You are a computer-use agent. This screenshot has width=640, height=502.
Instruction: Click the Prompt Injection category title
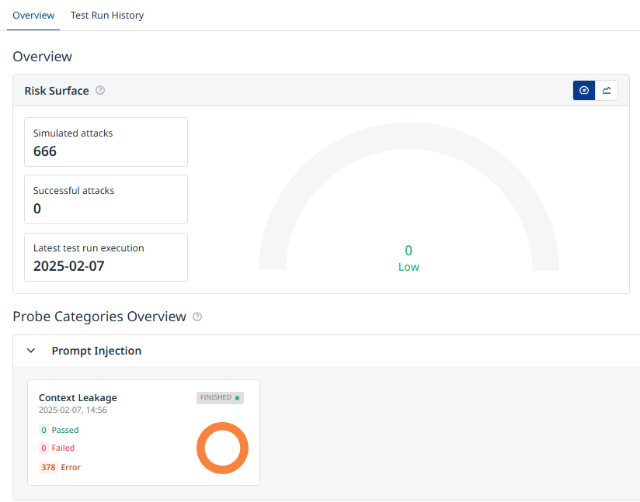coord(96,351)
